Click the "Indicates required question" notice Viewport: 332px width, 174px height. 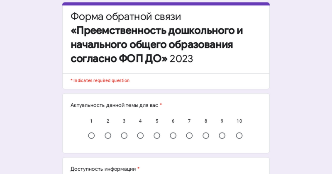pyautogui.click(x=101, y=81)
